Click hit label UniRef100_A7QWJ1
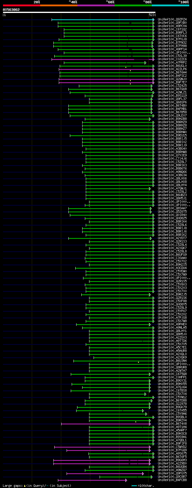The image size is (192, 488). tap(172, 189)
